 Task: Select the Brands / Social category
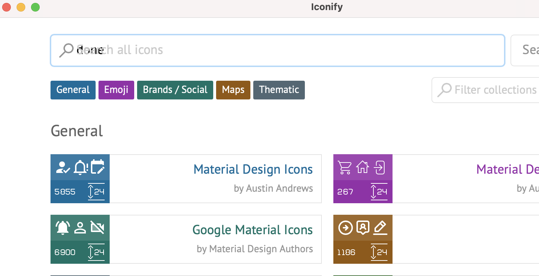175,90
